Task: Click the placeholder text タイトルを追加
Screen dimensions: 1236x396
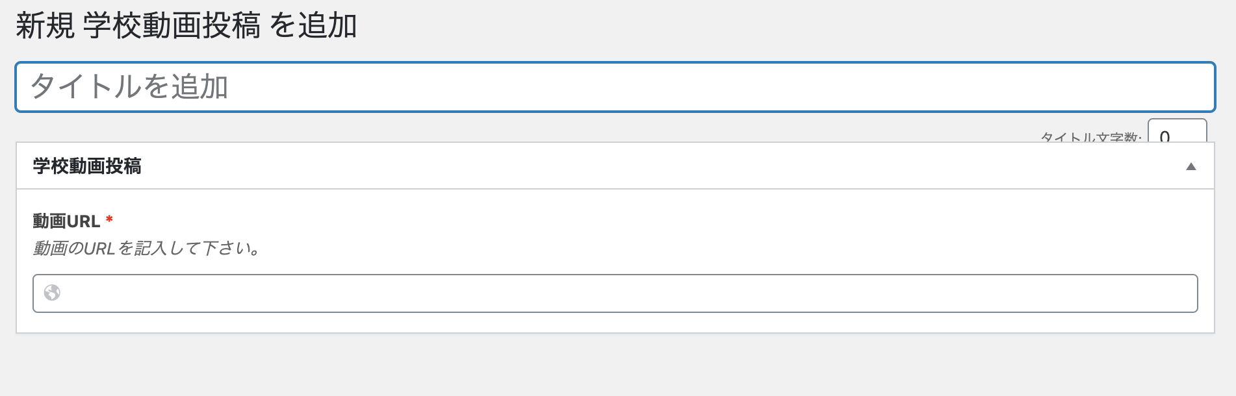Action: pyautogui.click(x=129, y=87)
